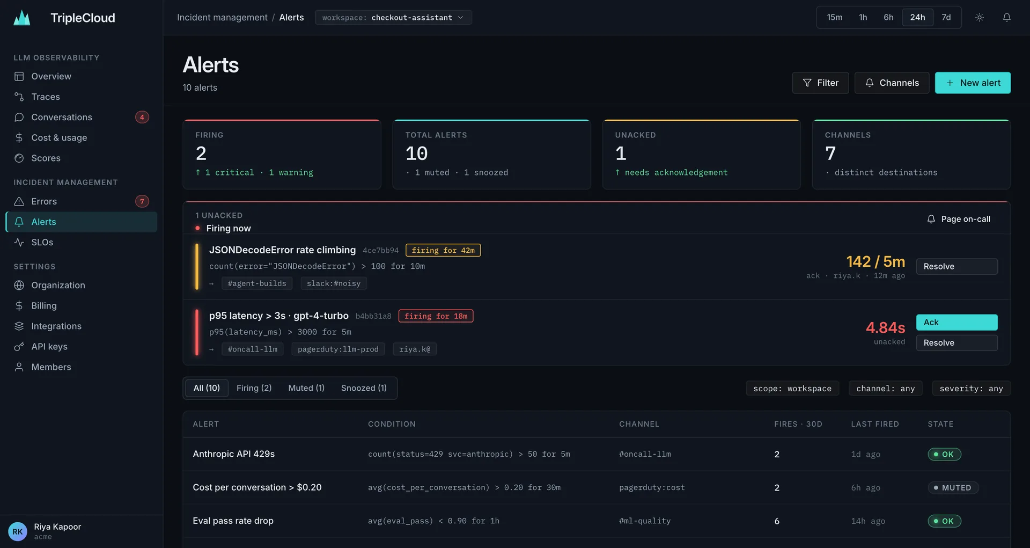Open the Channels button
The image size is (1030, 548).
892,83
